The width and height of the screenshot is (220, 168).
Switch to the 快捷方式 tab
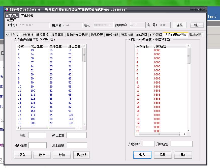(12, 35)
